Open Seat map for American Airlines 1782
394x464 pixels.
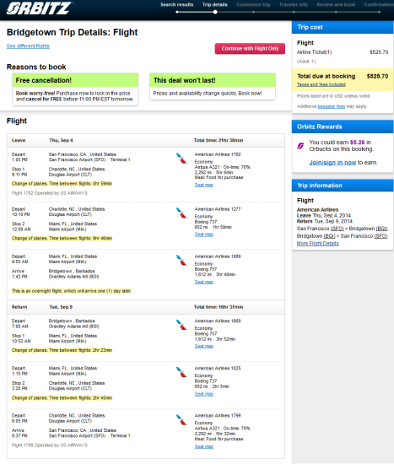point(204,185)
